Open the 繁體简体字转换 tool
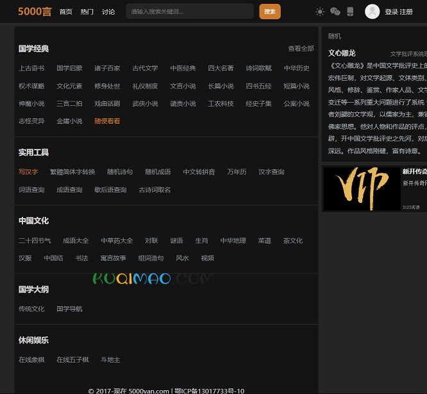This screenshot has width=427, height=394. pos(72,172)
